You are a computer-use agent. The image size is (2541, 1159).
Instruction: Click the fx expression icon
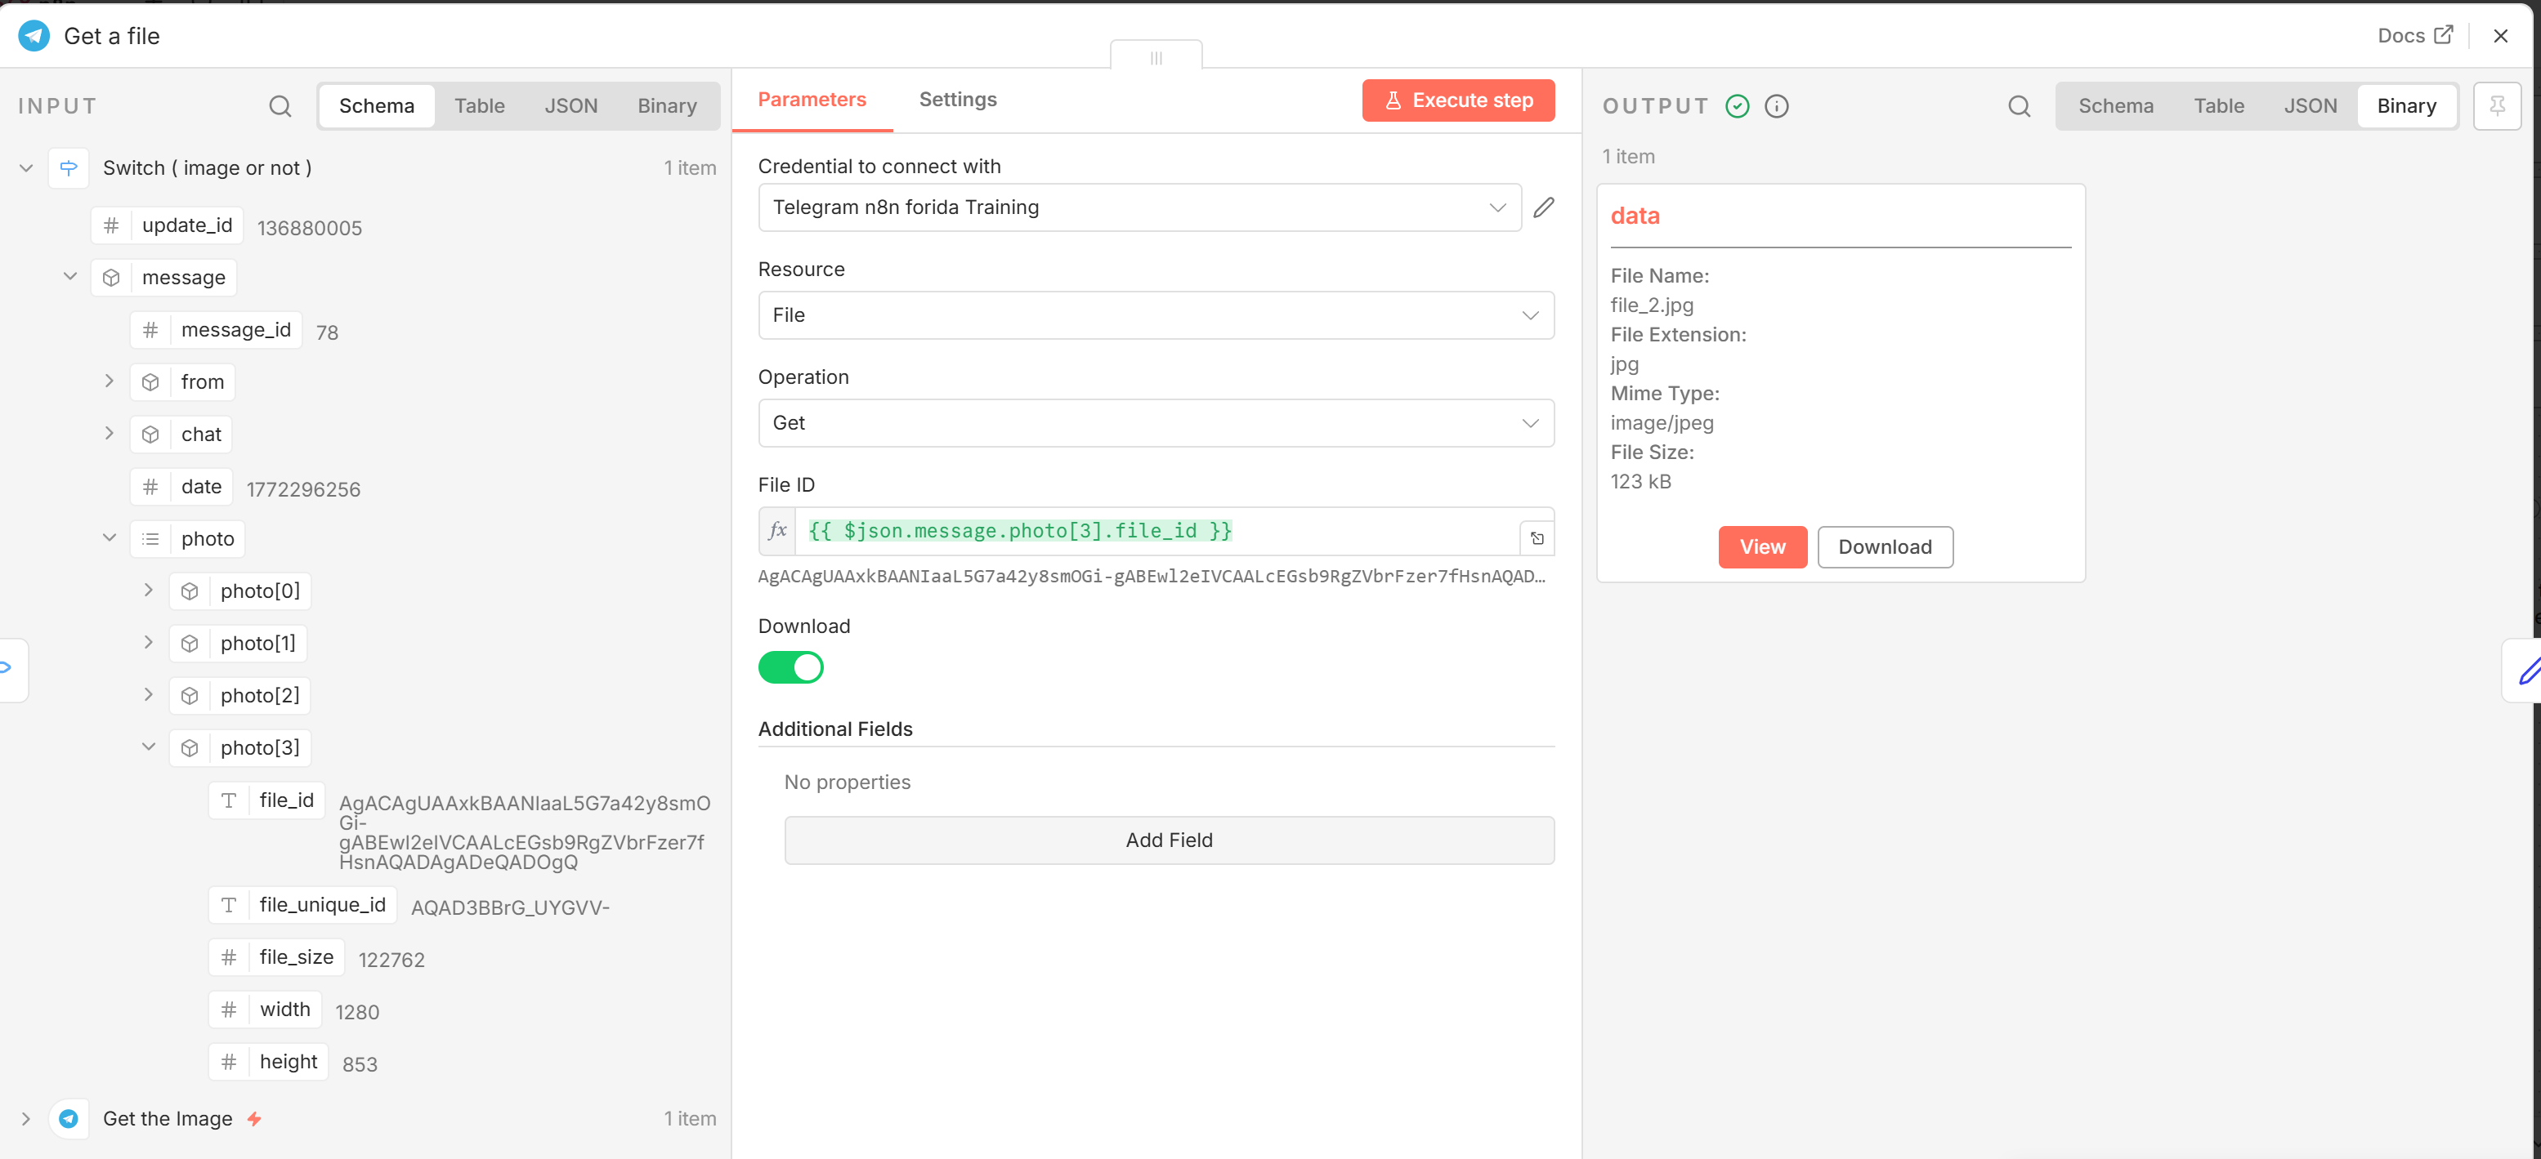pyautogui.click(x=777, y=530)
